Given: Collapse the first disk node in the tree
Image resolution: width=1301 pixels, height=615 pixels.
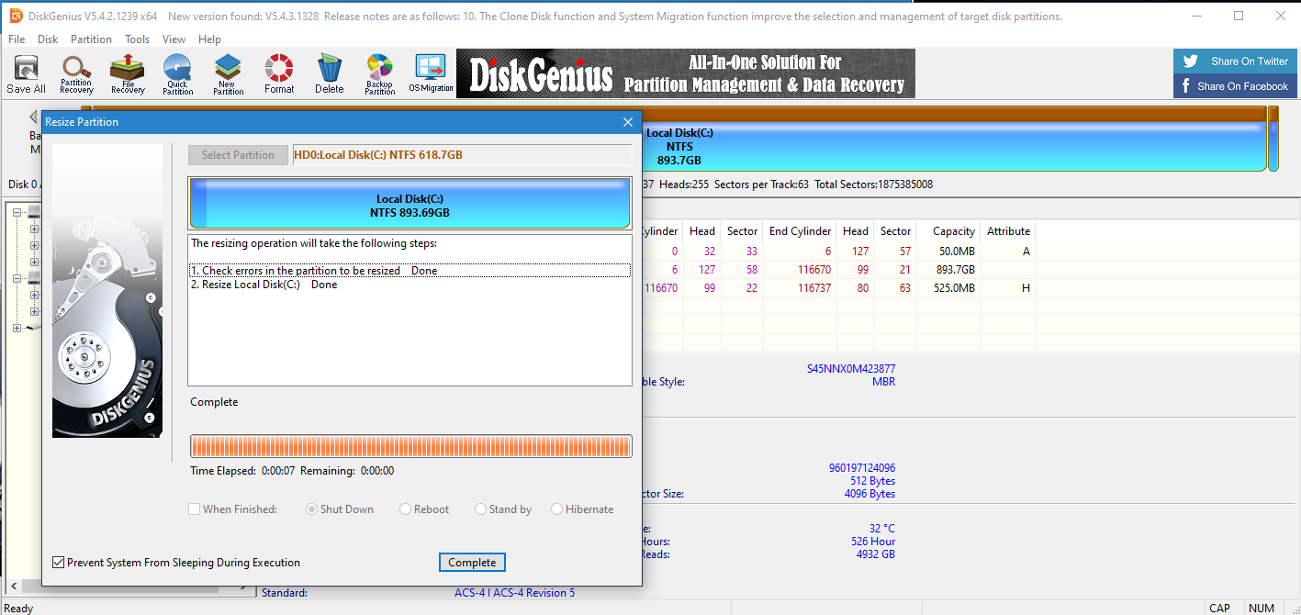Looking at the screenshot, I should [17, 212].
